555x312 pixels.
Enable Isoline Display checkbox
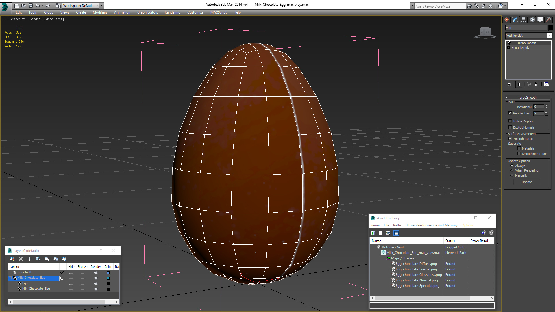[x=510, y=121]
